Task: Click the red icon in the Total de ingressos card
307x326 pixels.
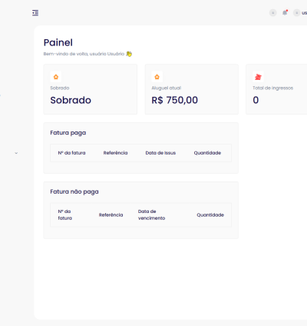Action: (x=258, y=77)
